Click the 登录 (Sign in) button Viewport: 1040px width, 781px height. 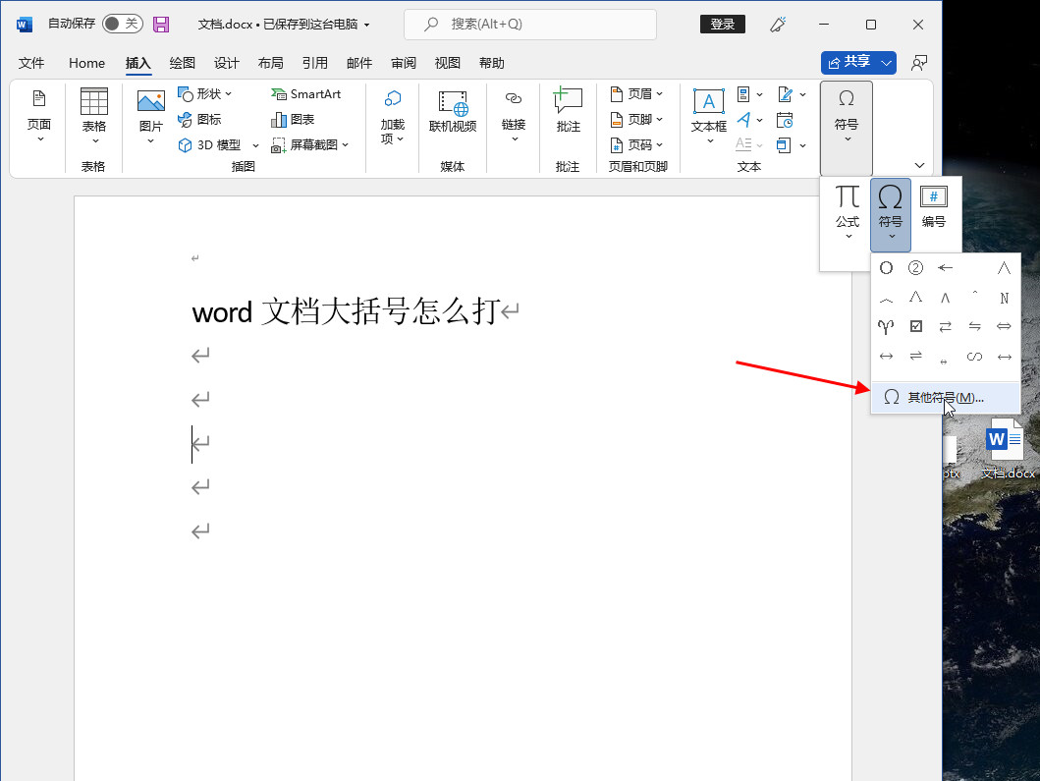[722, 24]
